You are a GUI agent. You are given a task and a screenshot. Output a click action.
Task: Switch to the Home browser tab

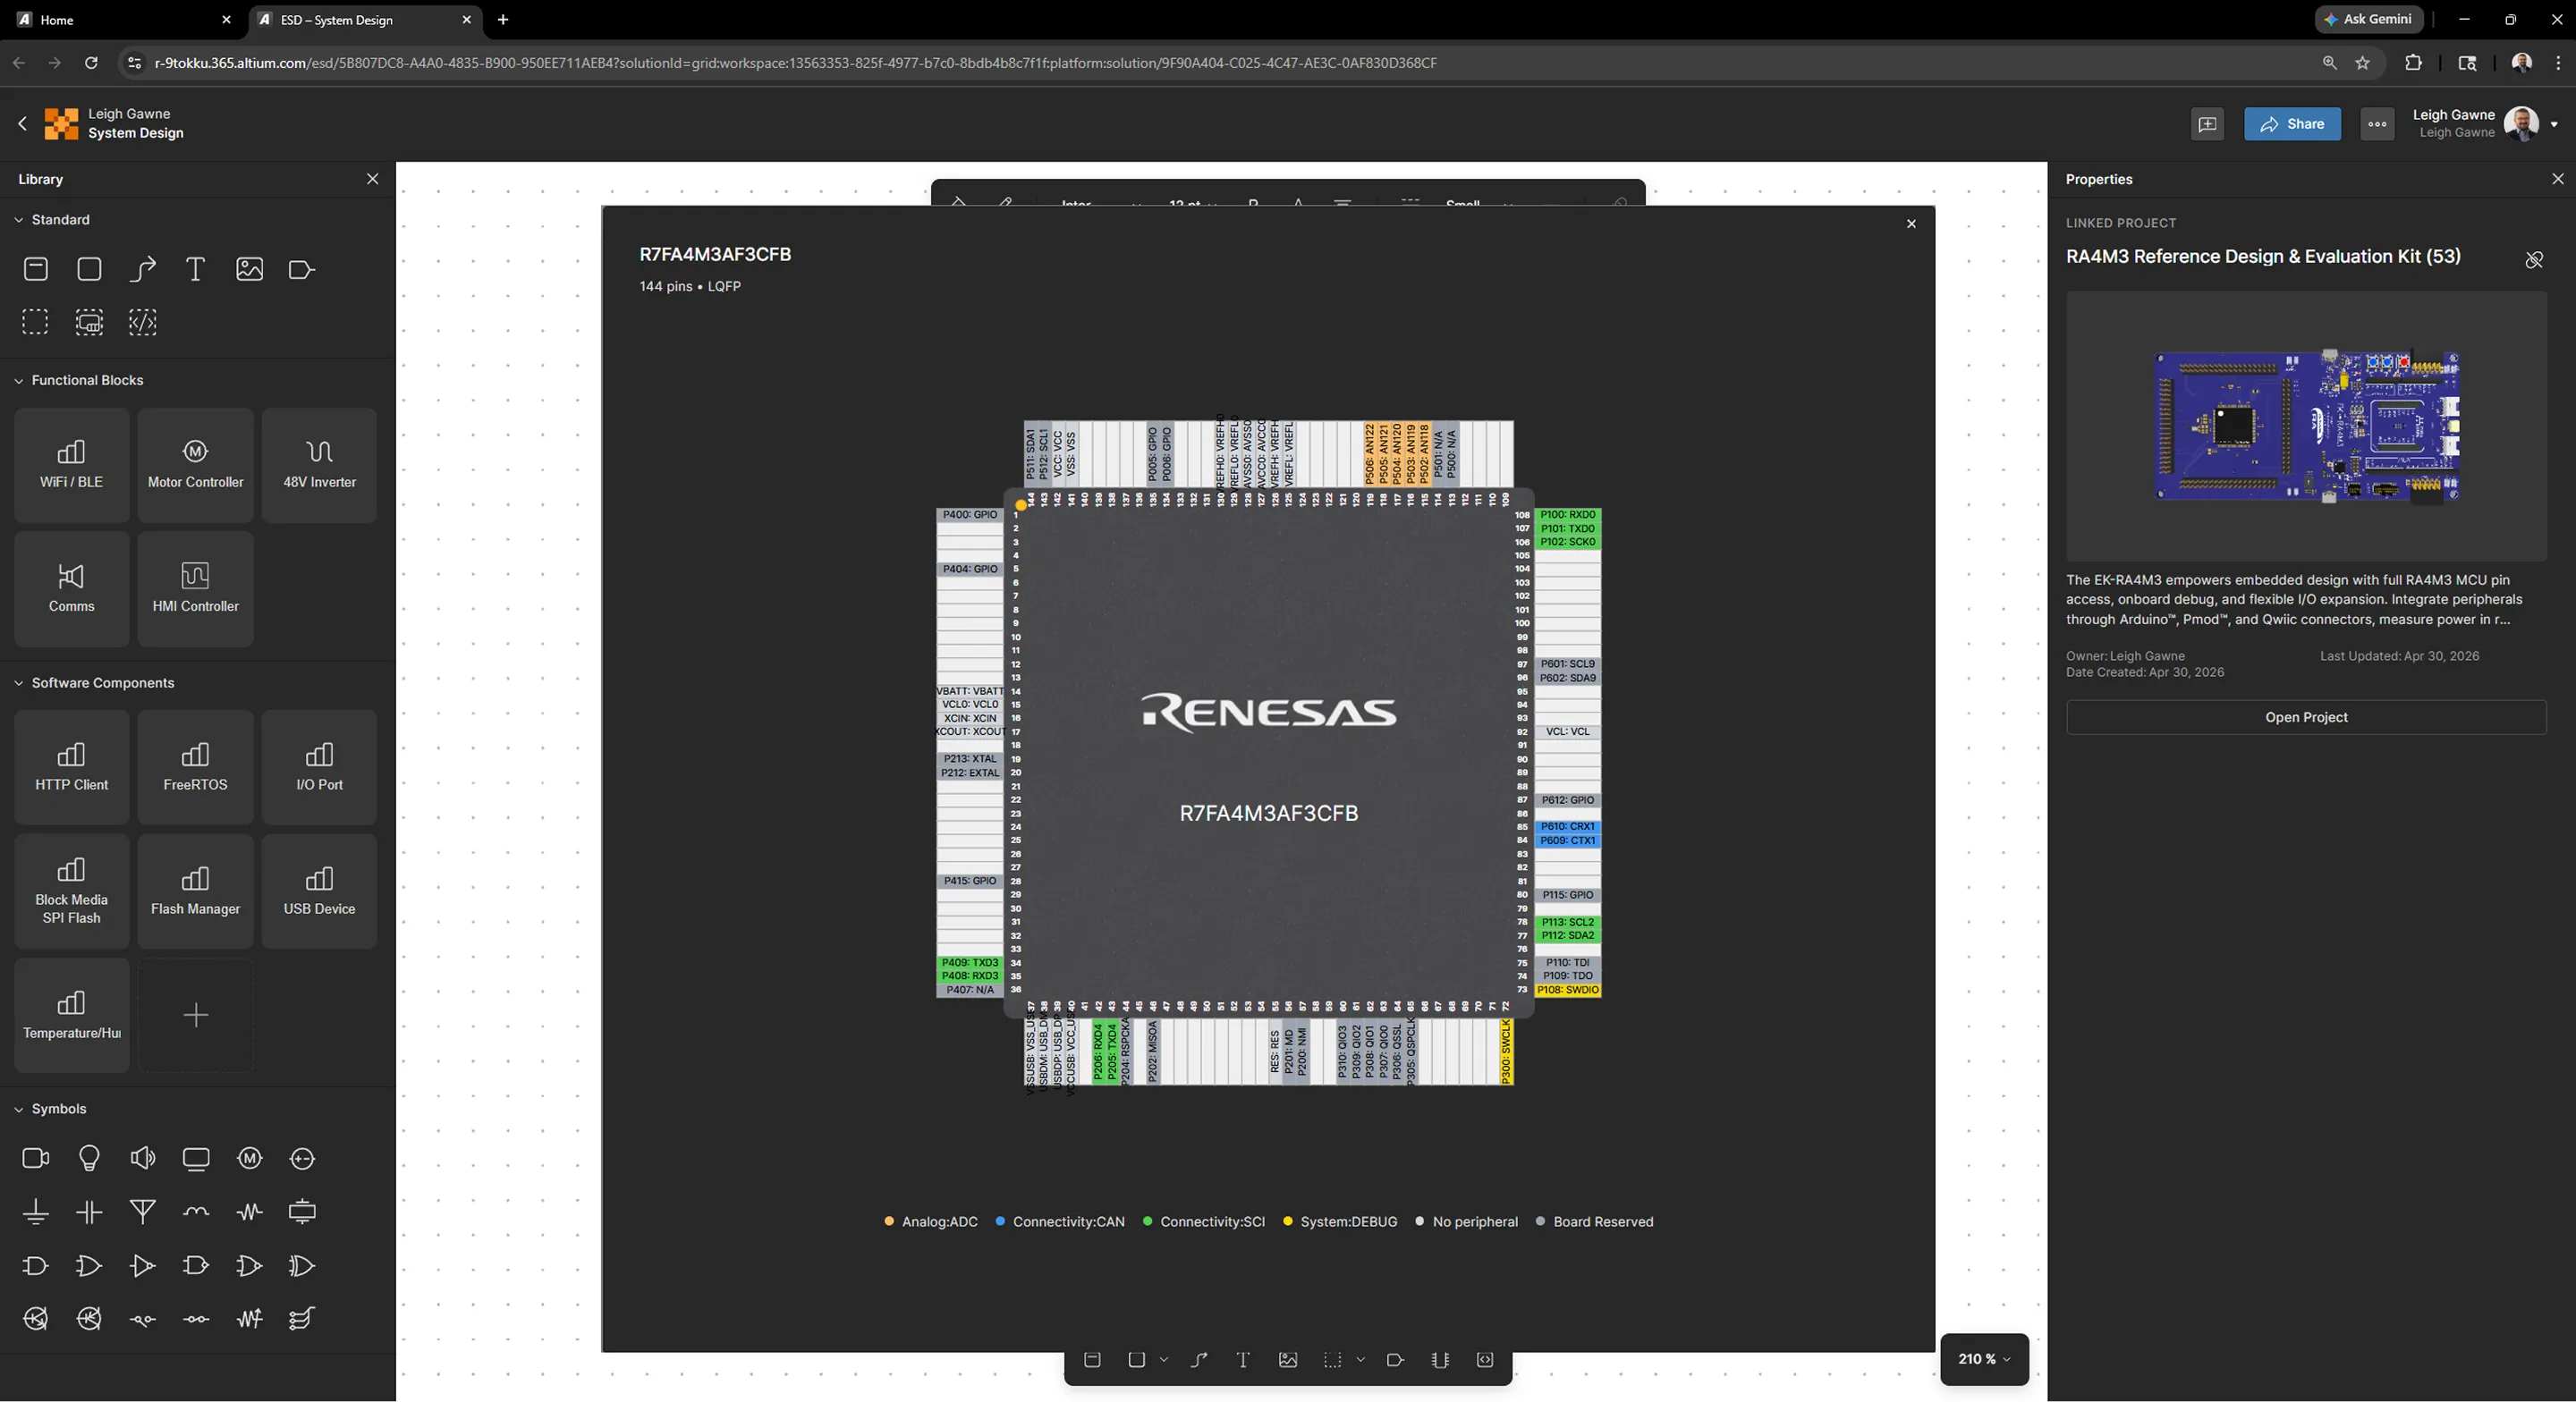(57, 20)
